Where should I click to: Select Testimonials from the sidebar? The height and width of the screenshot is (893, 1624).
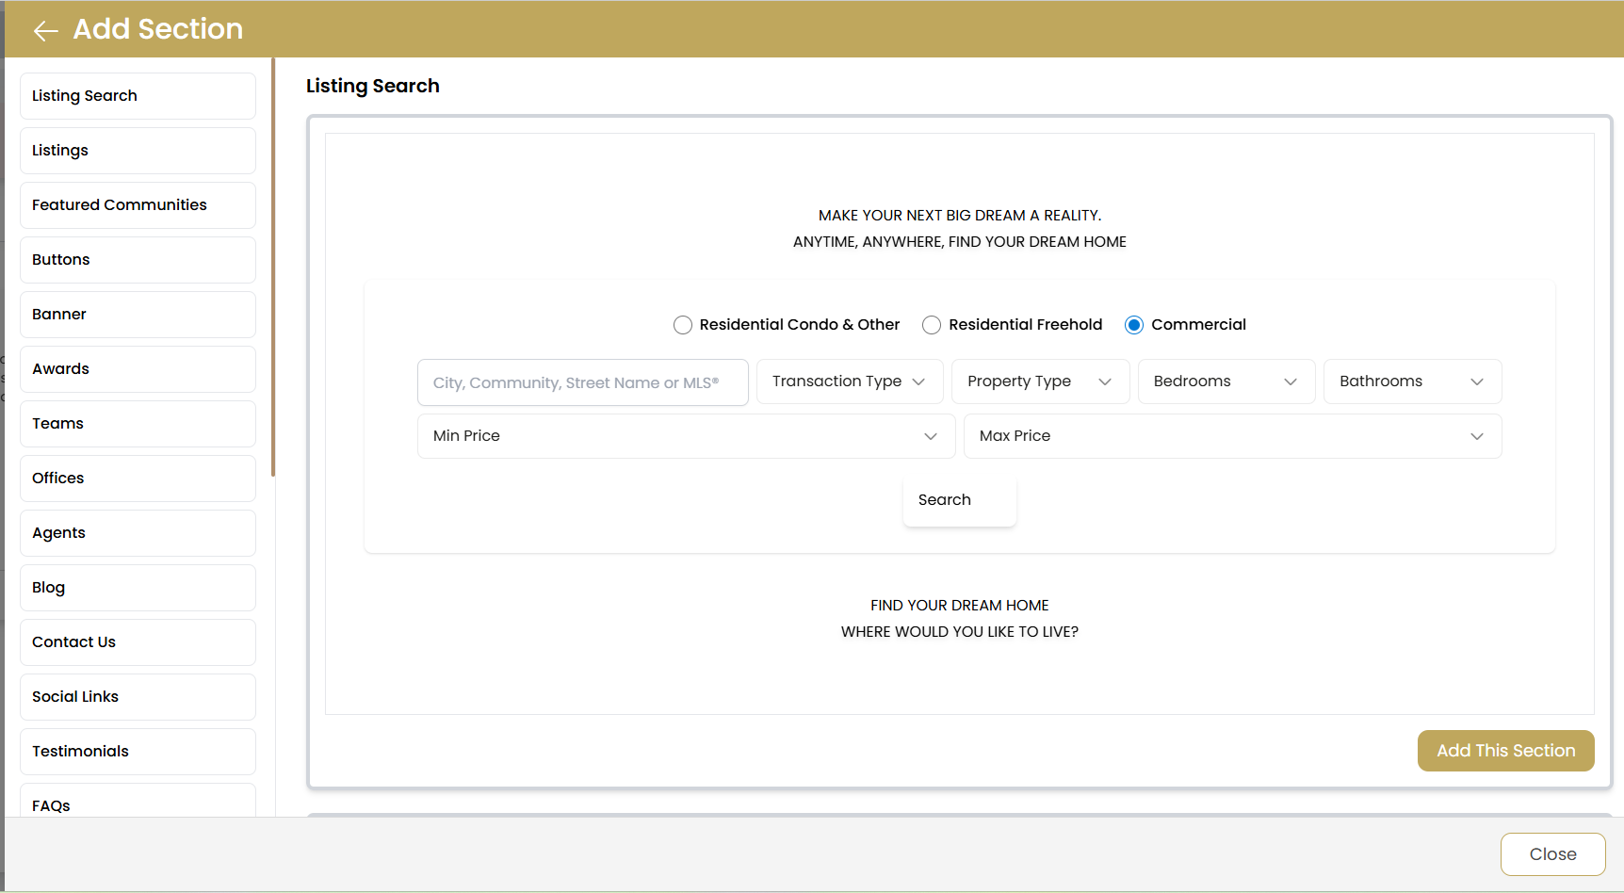click(x=137, y=751)
